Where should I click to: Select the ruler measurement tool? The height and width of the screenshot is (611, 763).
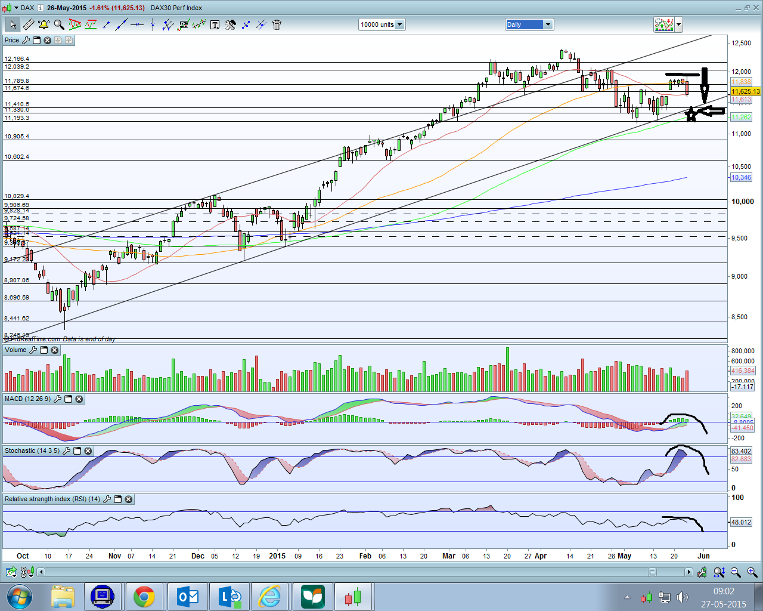(28, 24)
